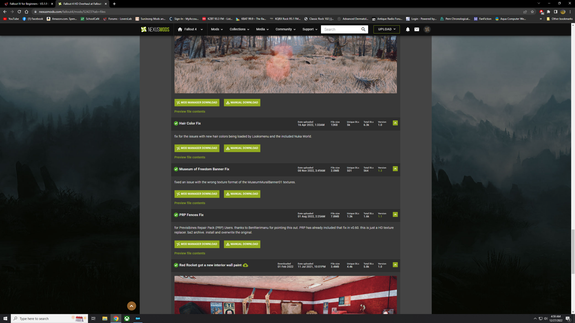This screenshot has height=323, width=575.
Task: Click the Fallout 4 home icon
Action: tap(180, 29)
